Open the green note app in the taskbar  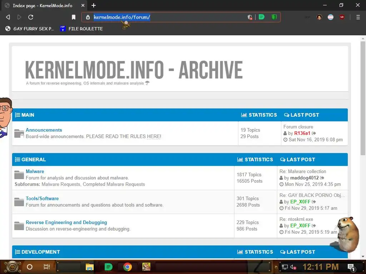pos(108,267)
